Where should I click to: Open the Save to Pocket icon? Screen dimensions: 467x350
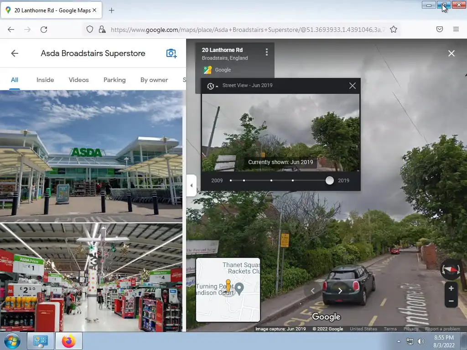(440, 29)
